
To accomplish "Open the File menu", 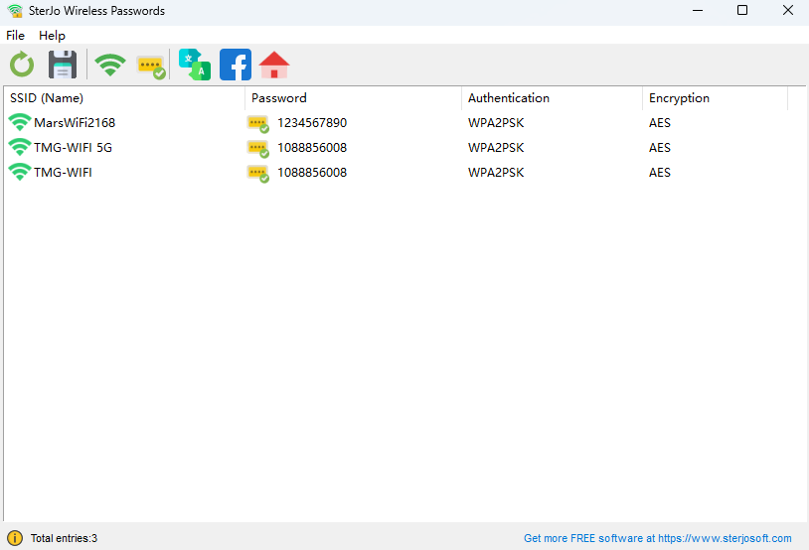I will pos(16,36).
